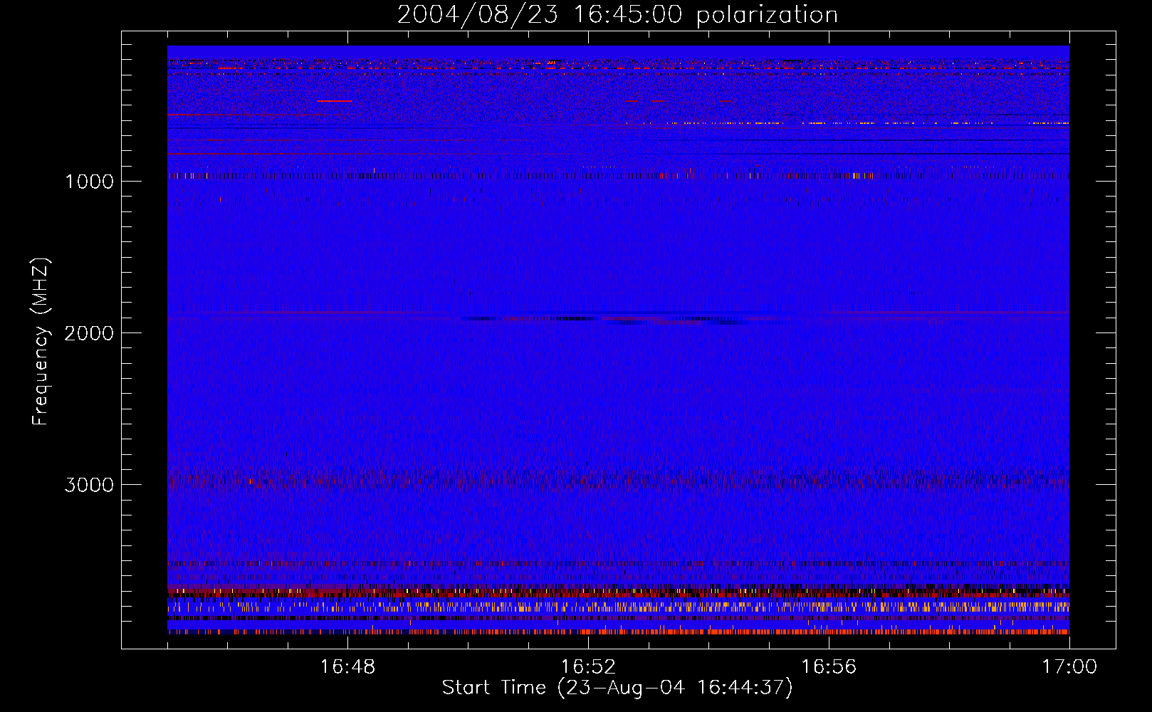The height and width of the screenshot is (712, 1152).
Task: Click the 3000 frequency tick label
Action: [89, 485]
